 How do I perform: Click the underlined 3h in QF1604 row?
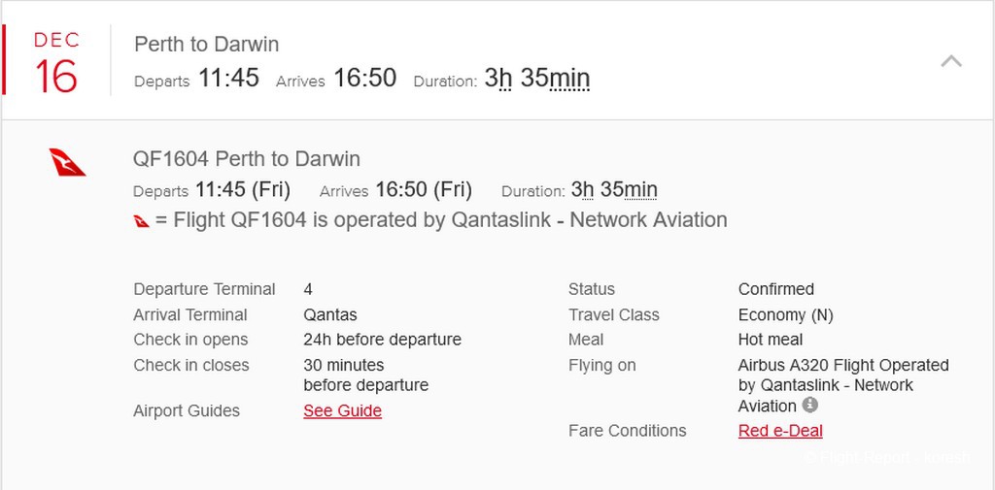coord(583,189)
